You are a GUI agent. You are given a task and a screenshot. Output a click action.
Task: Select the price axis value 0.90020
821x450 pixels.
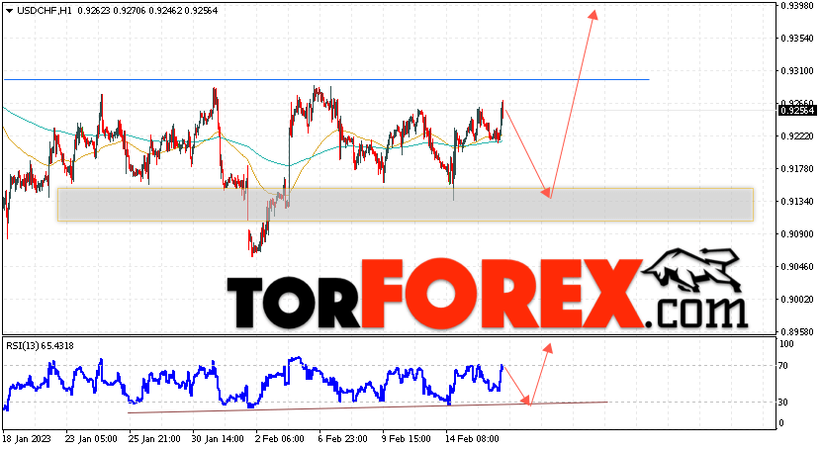pyautogui.click(x=797, y=300)
